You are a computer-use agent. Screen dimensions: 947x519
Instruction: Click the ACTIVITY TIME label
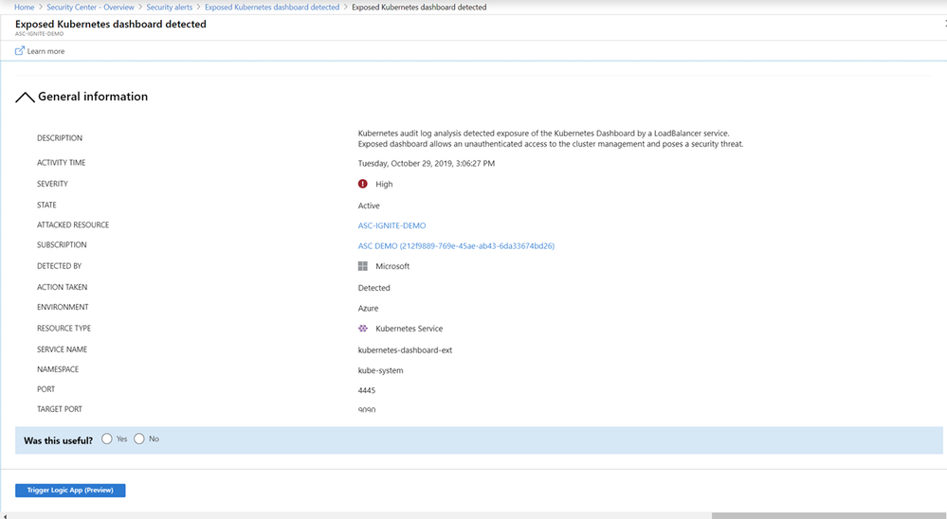pyautogui.click(x=61, y=163)
